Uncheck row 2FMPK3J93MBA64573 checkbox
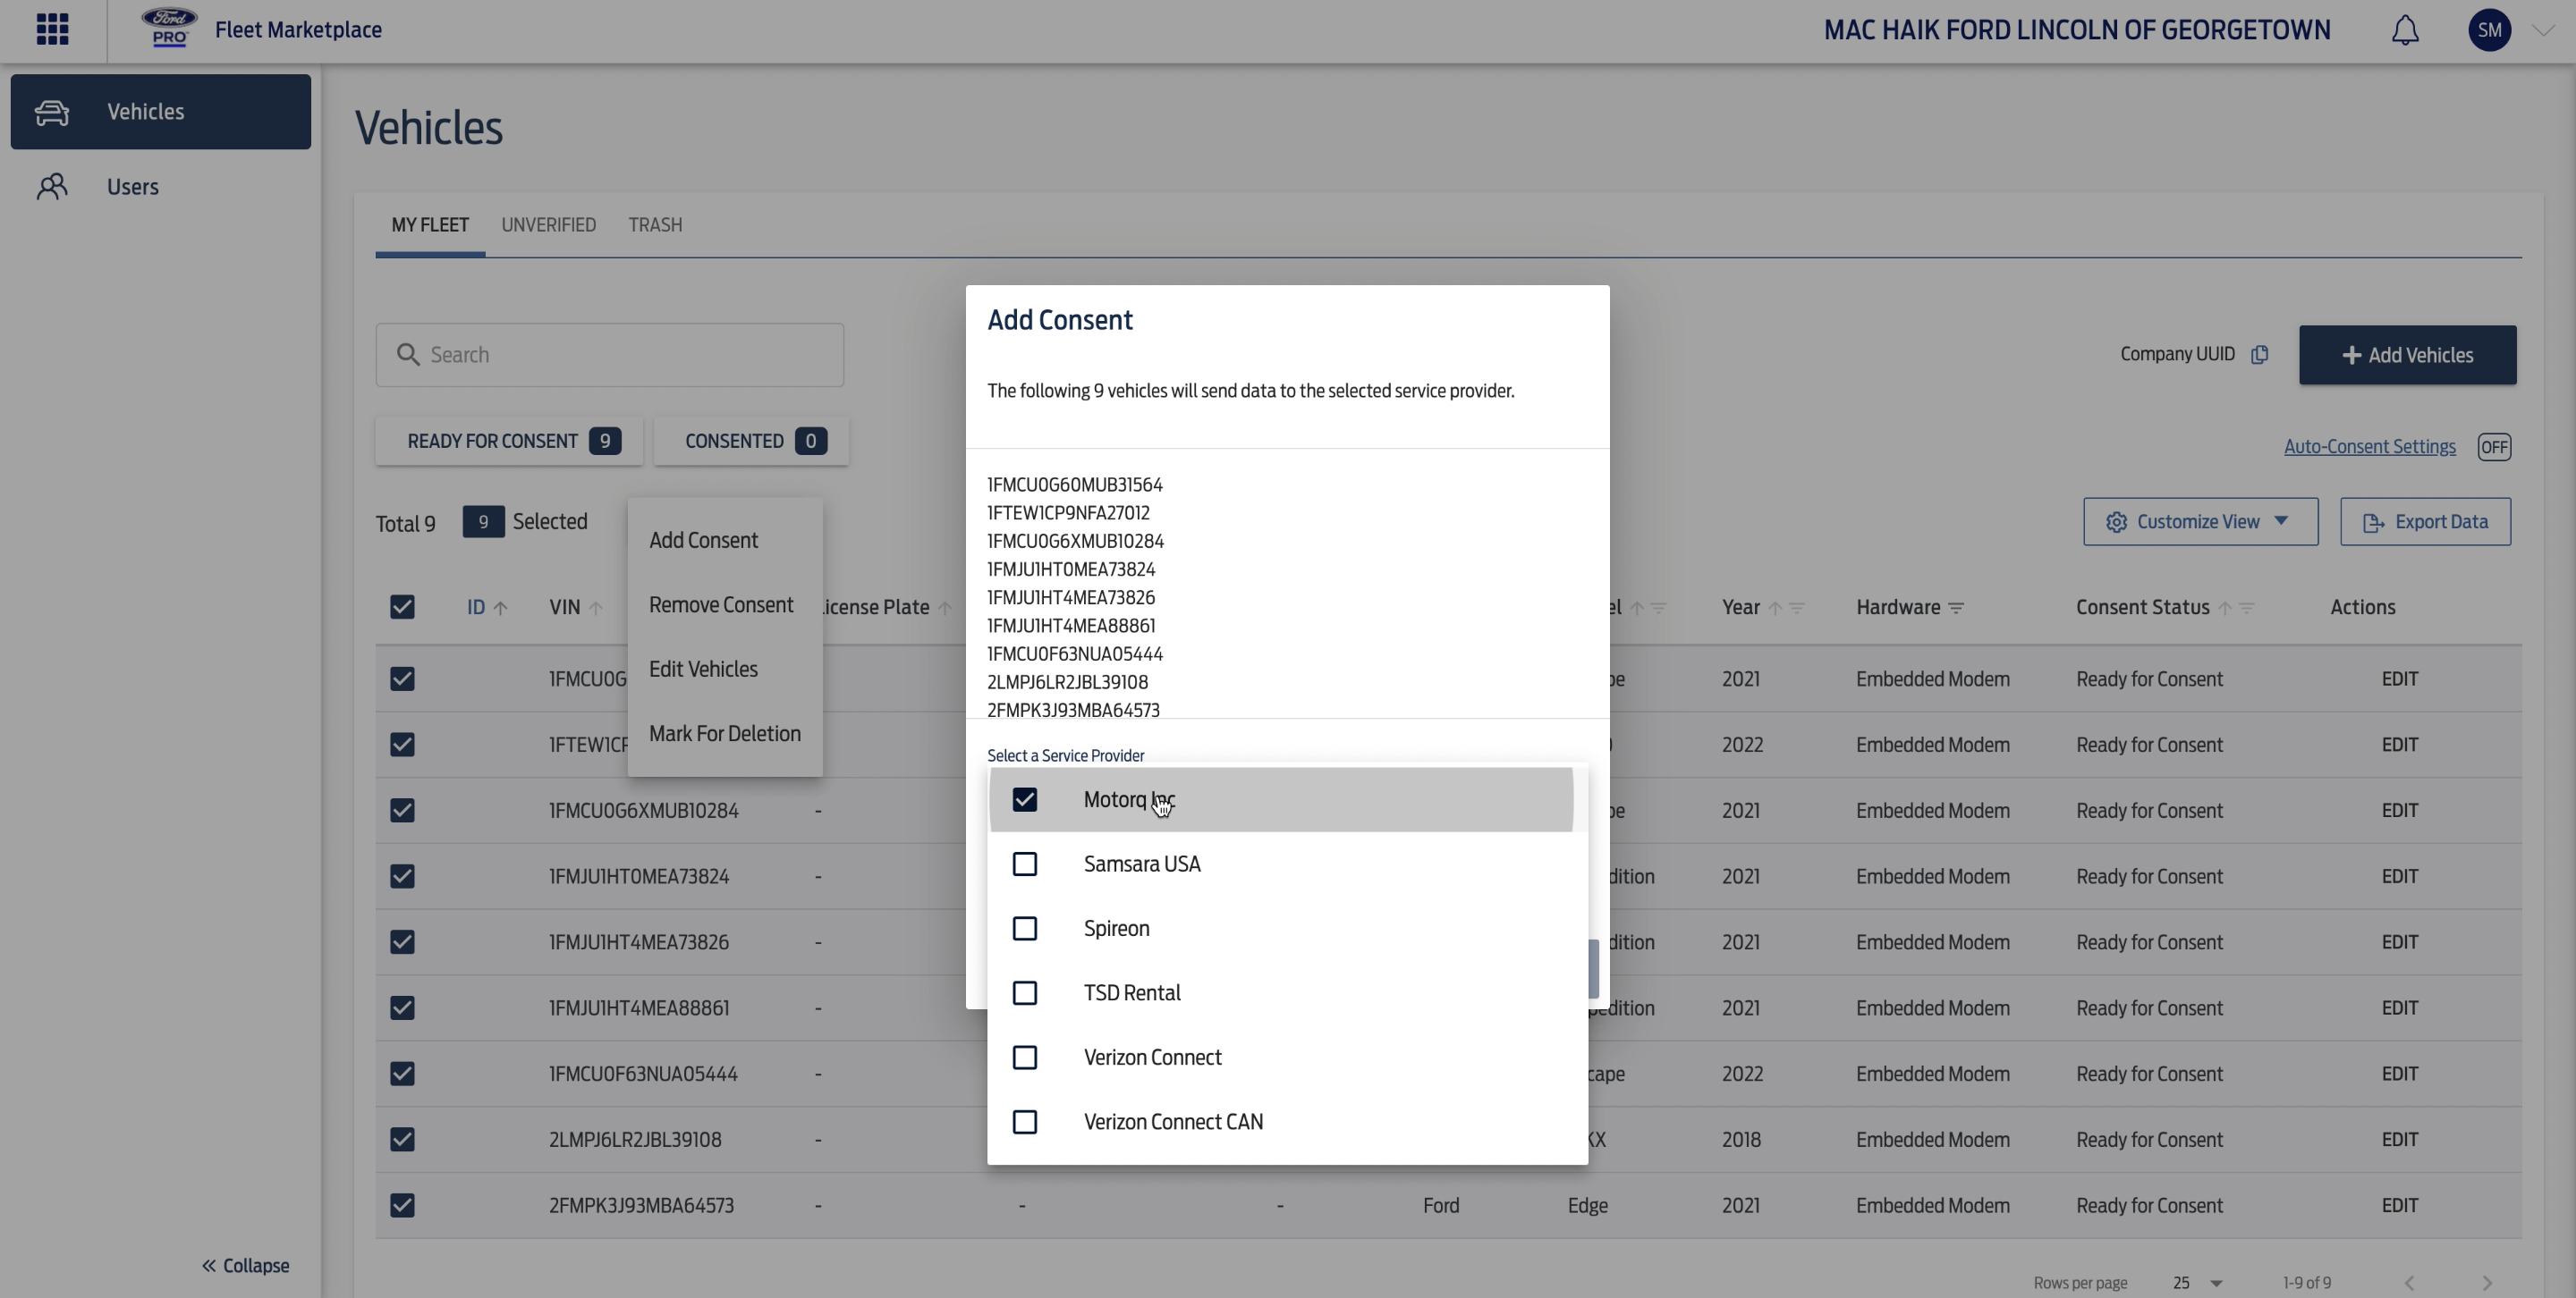 tap(402, 1205)
